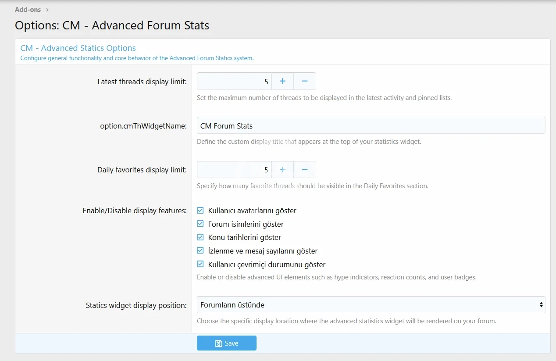556x361 pixels.
Task: Toggle 'Kullanıcı avatarlarını göster' checkbox
Action: click(x=200, y=211)
